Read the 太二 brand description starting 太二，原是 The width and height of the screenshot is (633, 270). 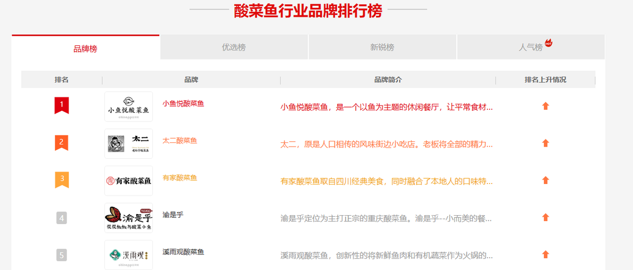coord(387,144)
